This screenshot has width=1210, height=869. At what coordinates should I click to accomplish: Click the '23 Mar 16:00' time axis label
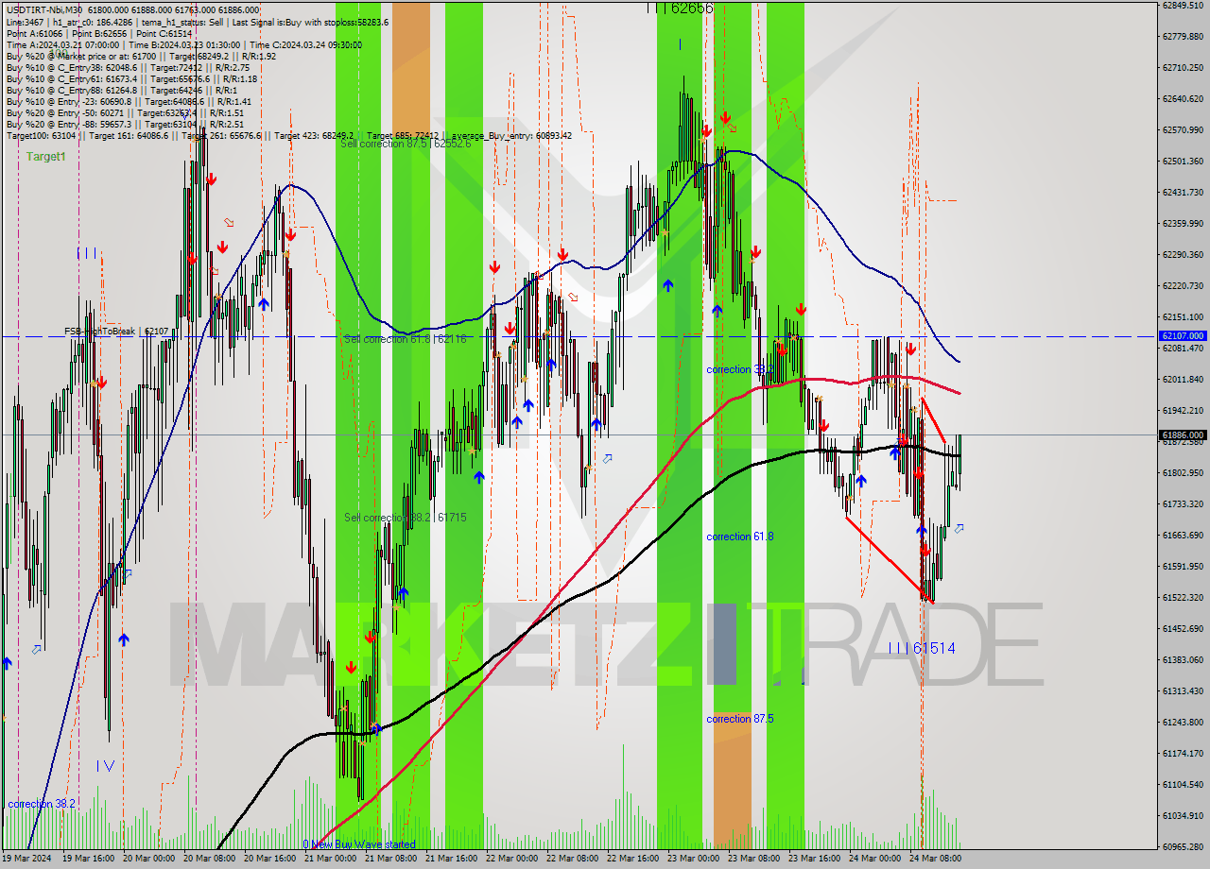point(814,859)
